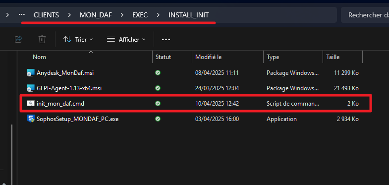389x185 pixels.
Task: Click date 03/04/2025 16:00
Action: click(217, 119)
